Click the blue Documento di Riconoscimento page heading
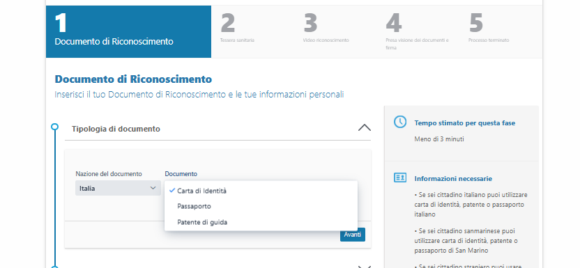The image size is (580, 268). (x=133, y=79)
